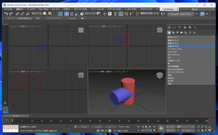The height and width of the screenshot is (135, 218).
Task: Select the Select and Link chain tool
Action: (17, 14)
